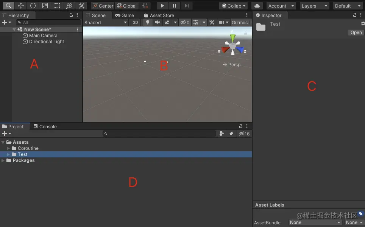Image resolution: width=365 pixels, height=227 pixels.
Task: Select the Move tool
Action: click(21, 6)
